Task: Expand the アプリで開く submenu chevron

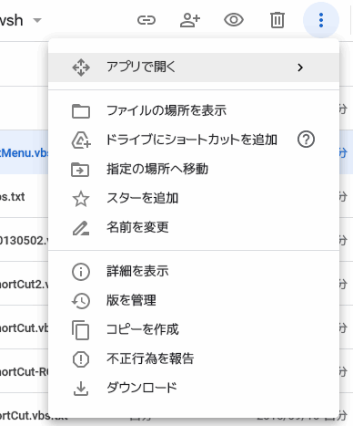Action: tap(300, 68)
